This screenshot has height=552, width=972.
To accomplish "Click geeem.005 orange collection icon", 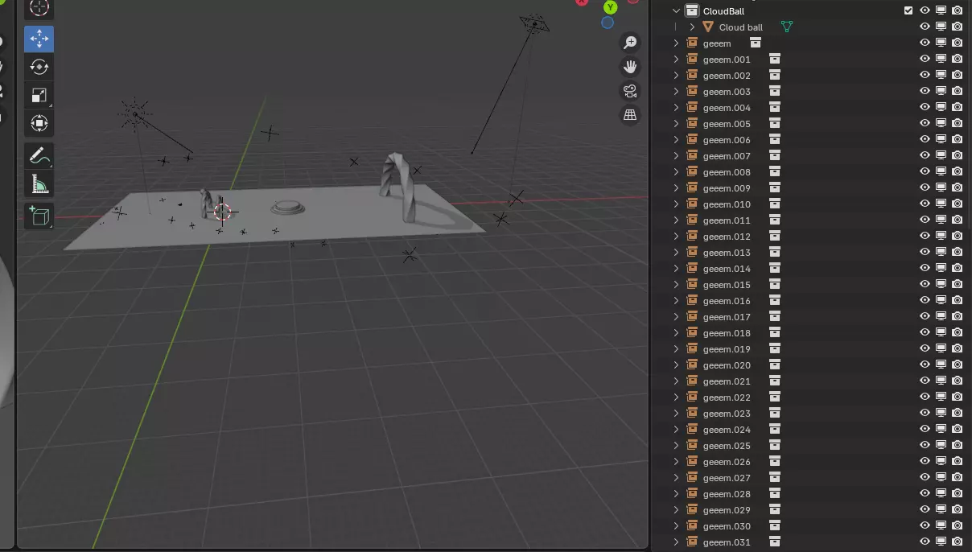I will tap(692, 124).
